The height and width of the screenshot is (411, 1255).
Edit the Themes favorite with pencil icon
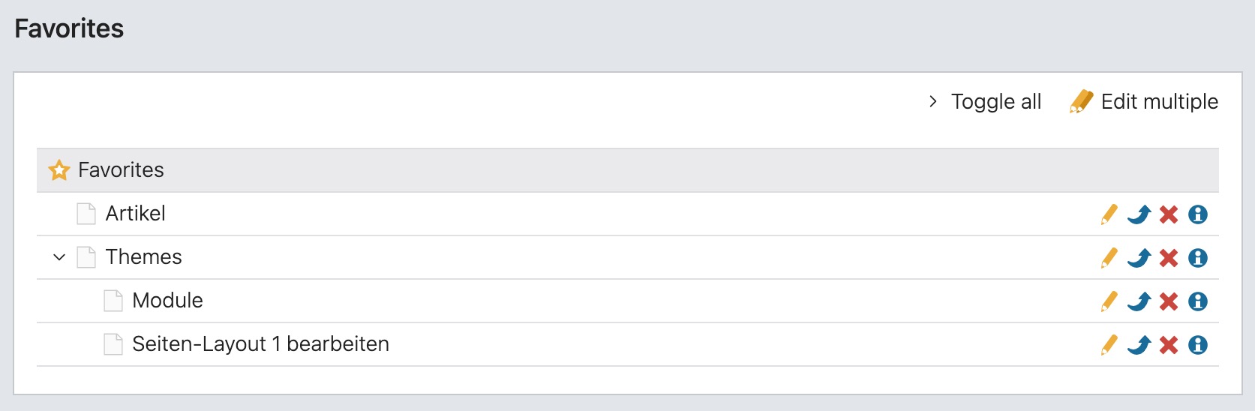[1109, 258]
